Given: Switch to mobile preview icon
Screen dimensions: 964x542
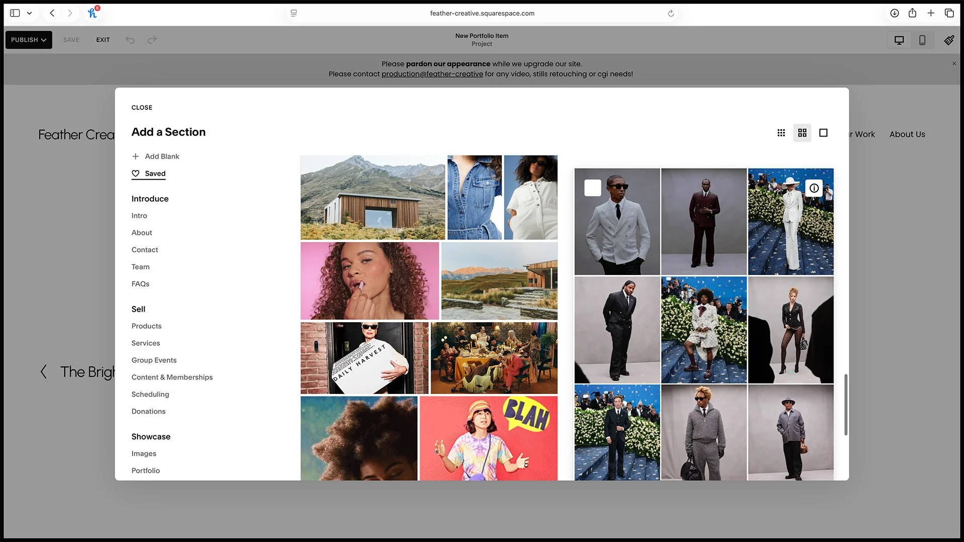Looking at the screenshot, I should (x=922, y=40).
